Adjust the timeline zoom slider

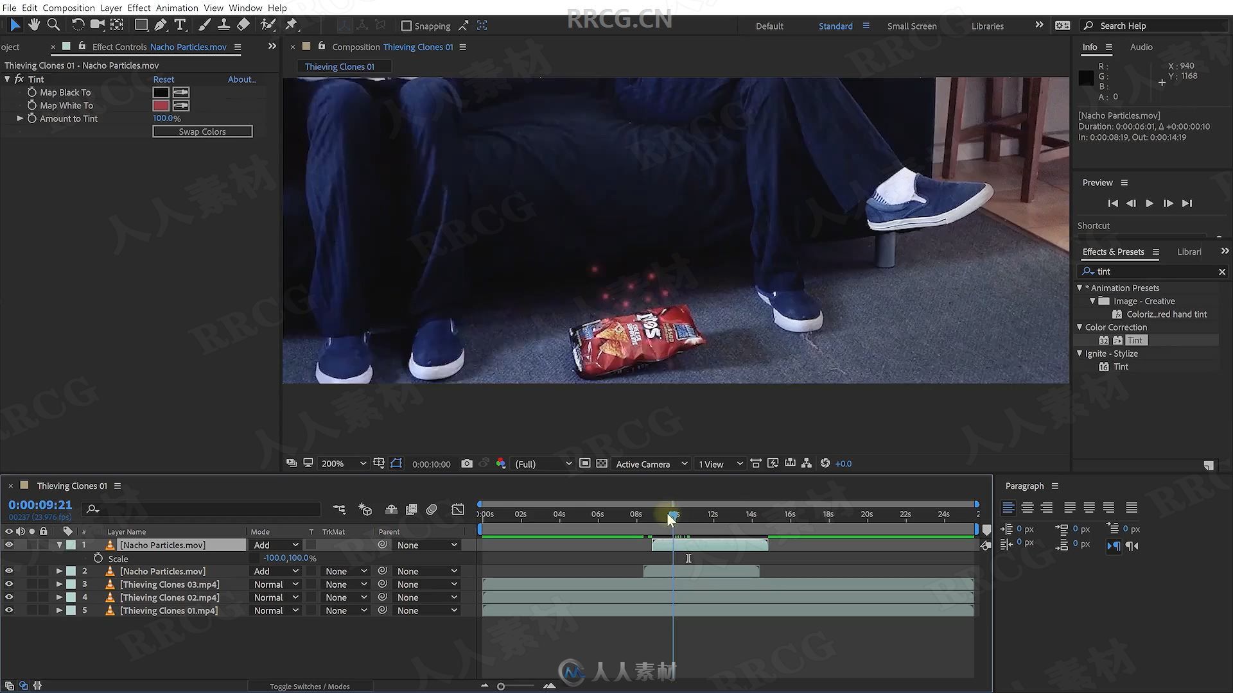(x=501, y=686)
